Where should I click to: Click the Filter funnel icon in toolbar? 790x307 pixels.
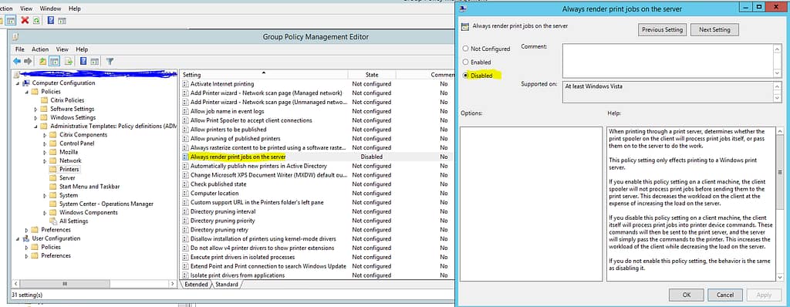(110, 61)
